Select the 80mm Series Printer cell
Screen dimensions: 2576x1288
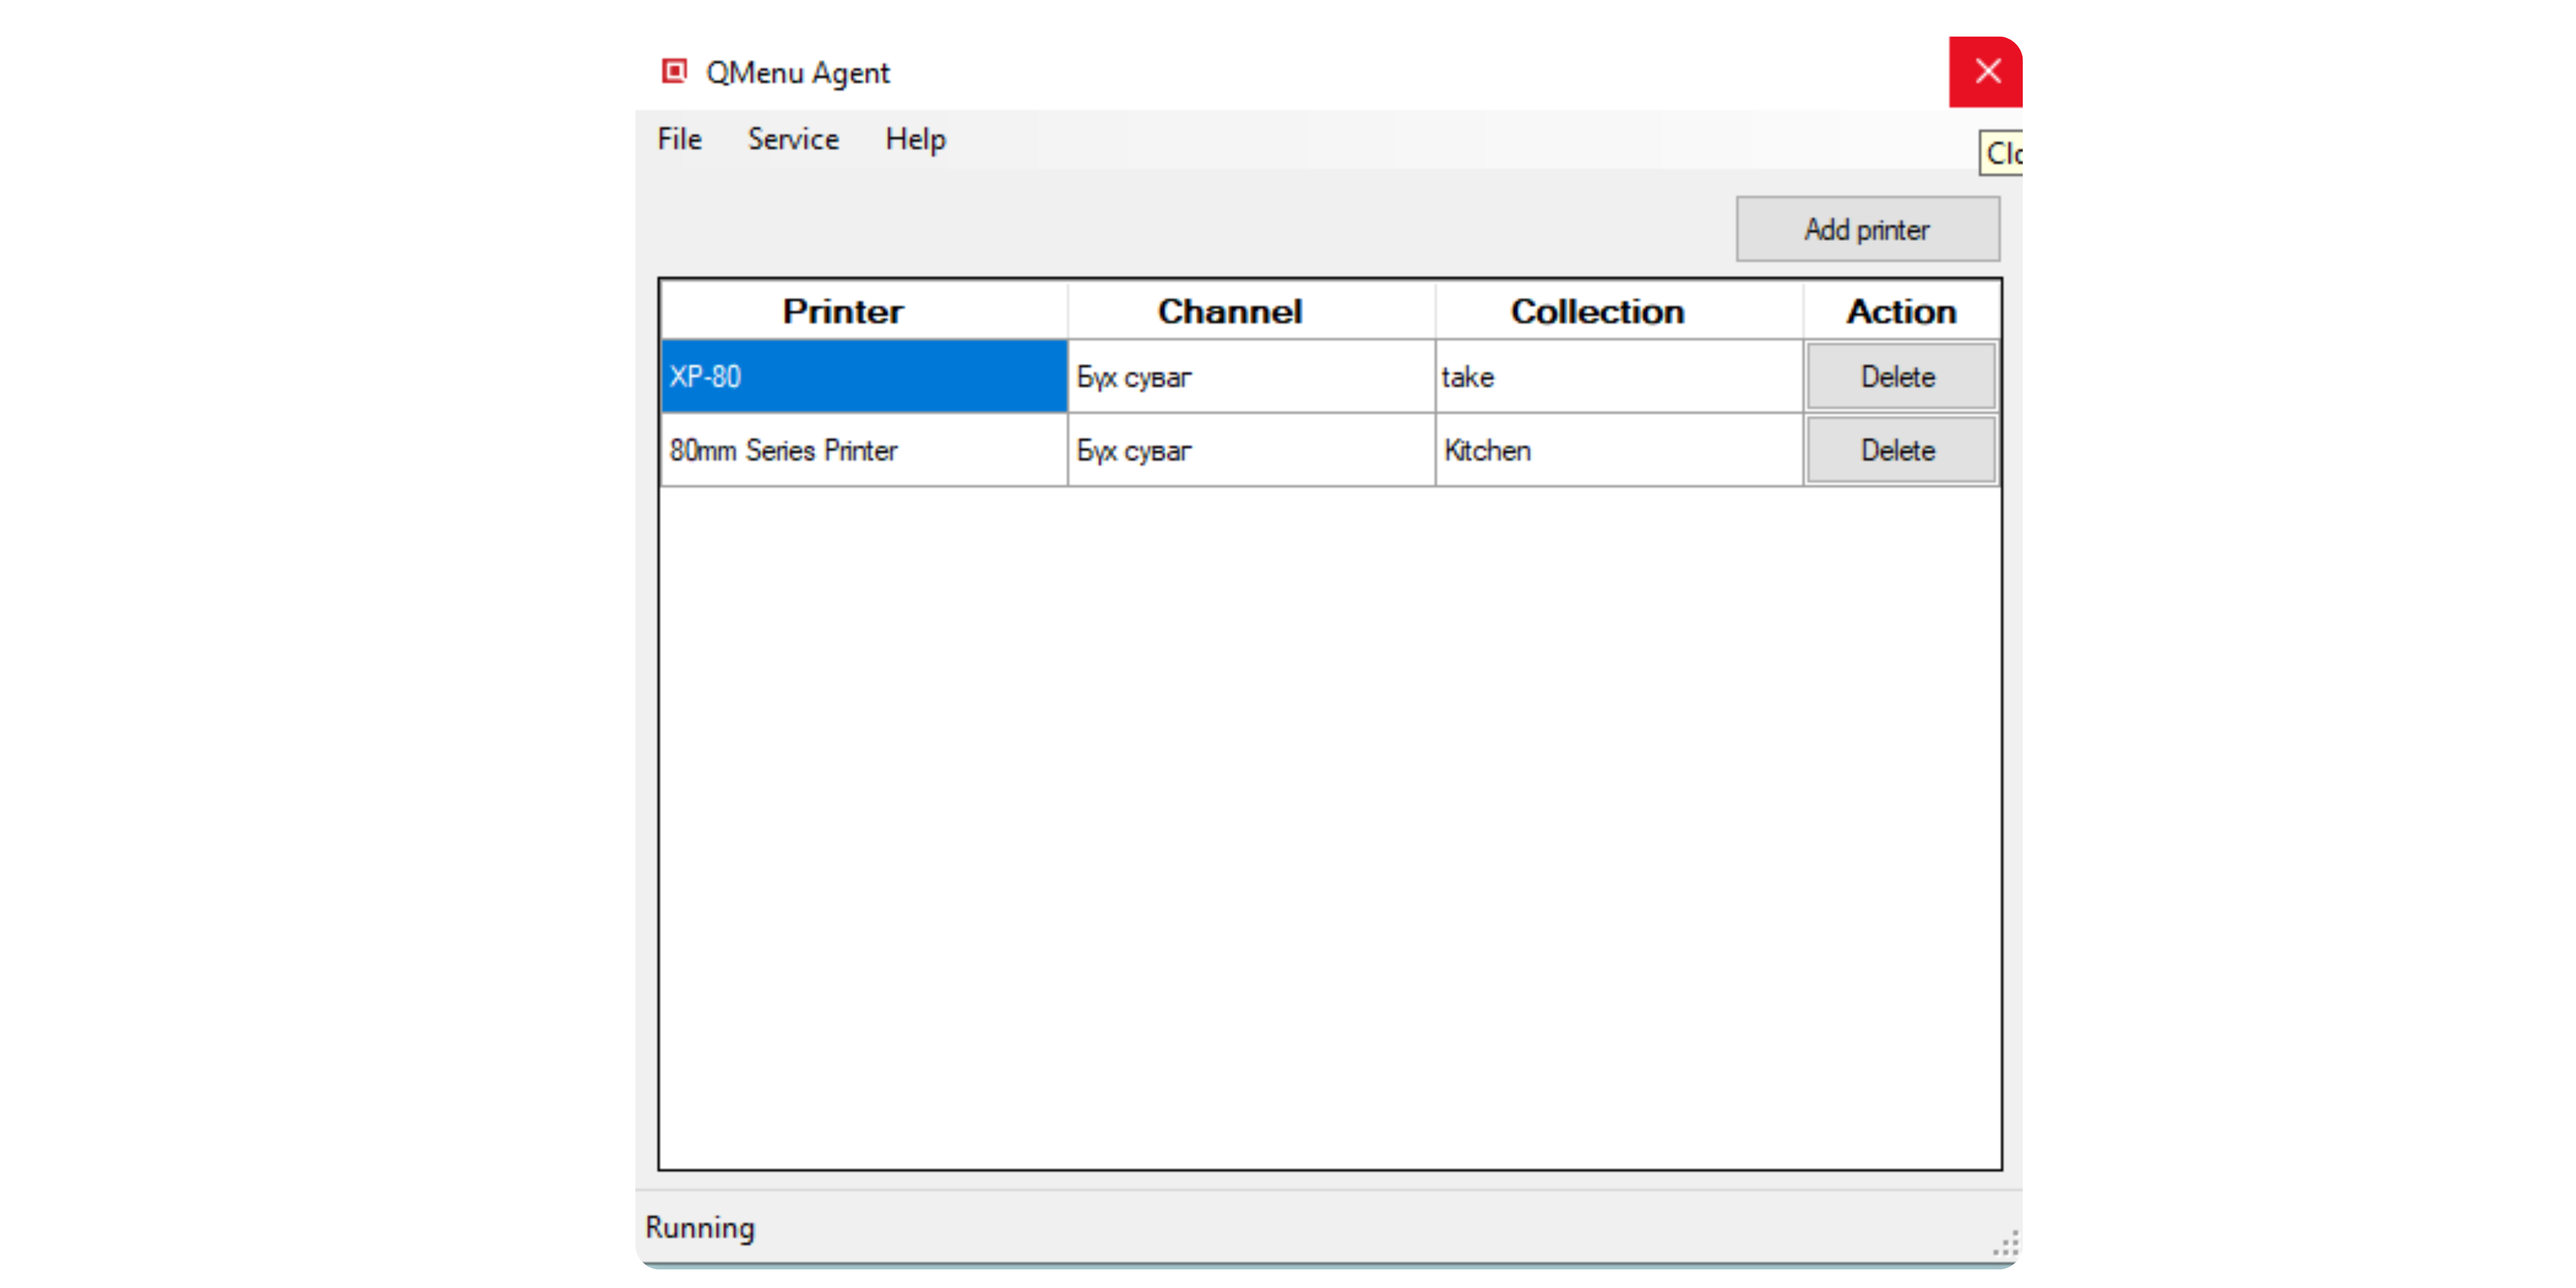(x=863, y=450)
